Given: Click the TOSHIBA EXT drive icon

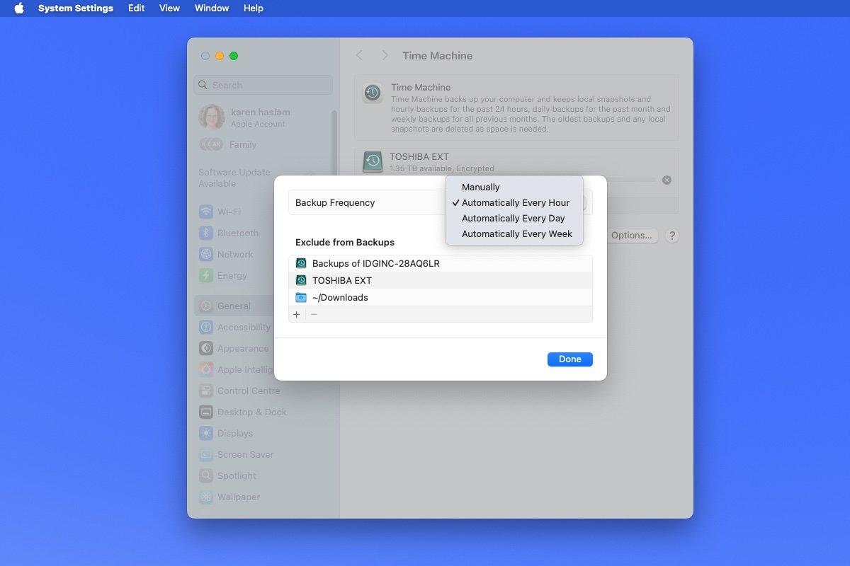Looking at the screenshot, I should (373, 162).
